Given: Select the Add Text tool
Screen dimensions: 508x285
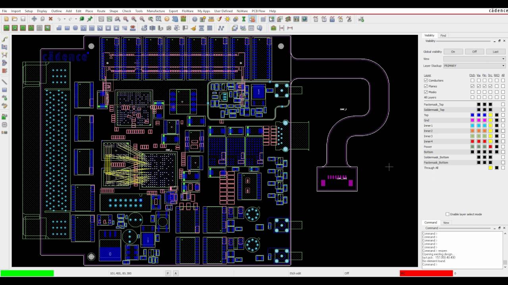Looking at the screenshot, I should (x=4, y=98).
